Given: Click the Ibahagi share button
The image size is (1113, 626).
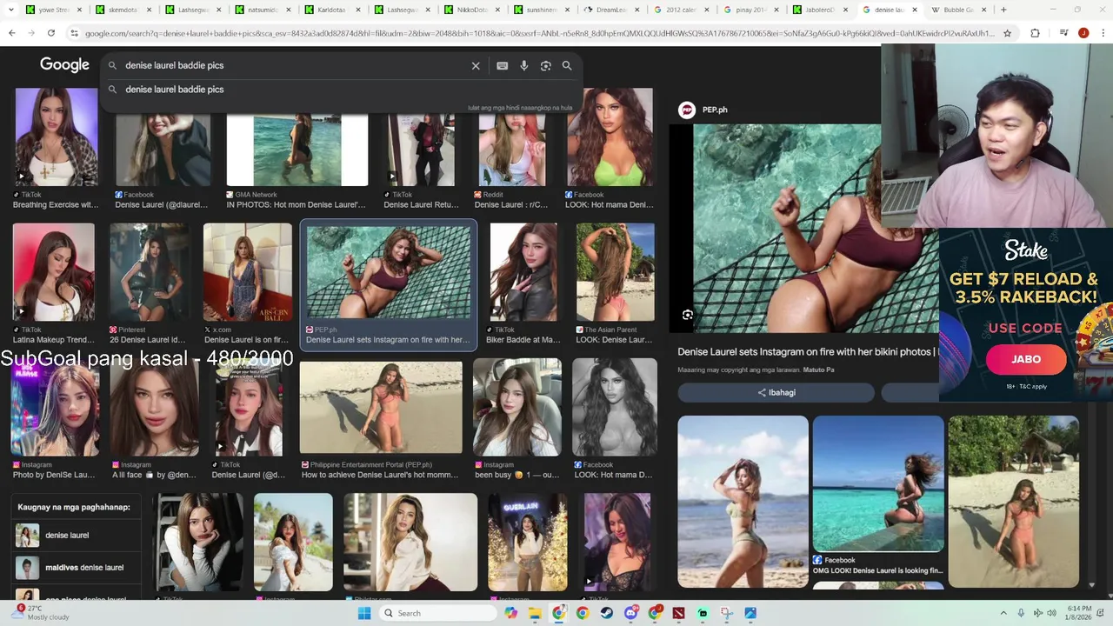Looking at the screenshot, I should [x=776, y=392].
